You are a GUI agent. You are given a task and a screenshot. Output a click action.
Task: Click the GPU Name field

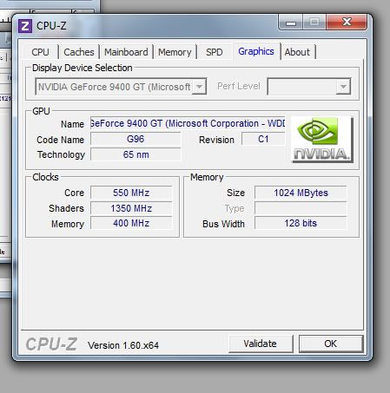click(x=188, y=123)
